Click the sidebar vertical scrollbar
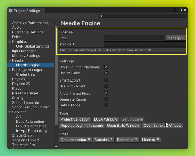Viewport: 195px width, 156px height. coord(56,75)
